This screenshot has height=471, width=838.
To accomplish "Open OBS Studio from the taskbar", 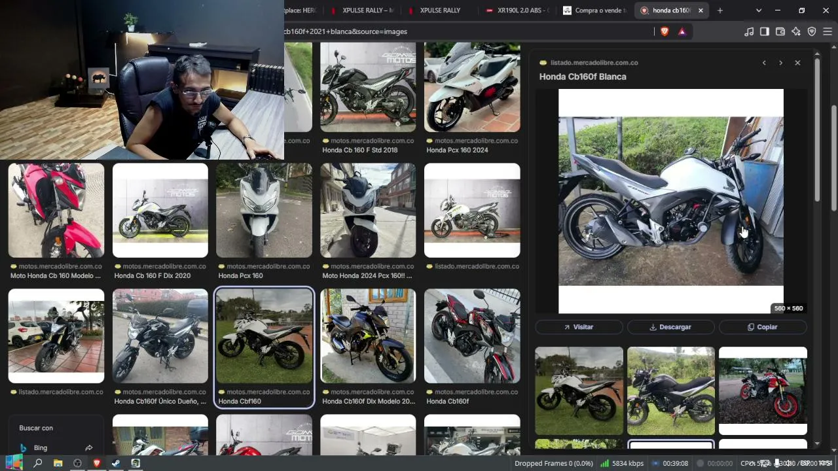I will pos(77,463).
